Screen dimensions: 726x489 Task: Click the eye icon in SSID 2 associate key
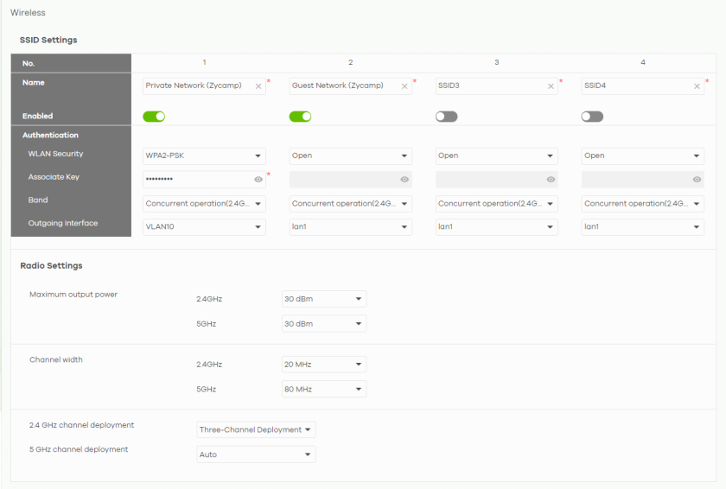pos(404,180)
